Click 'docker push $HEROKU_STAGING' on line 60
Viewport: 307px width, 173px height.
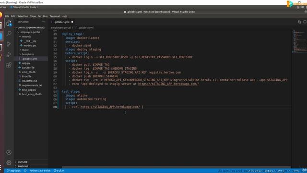[x=95, y=76]
